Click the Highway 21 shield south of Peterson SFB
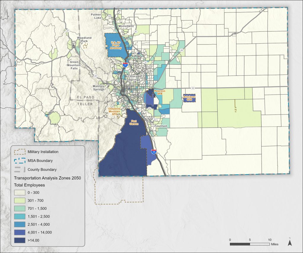This screenshot has width=303, height=253. click(x=149, y=109)
